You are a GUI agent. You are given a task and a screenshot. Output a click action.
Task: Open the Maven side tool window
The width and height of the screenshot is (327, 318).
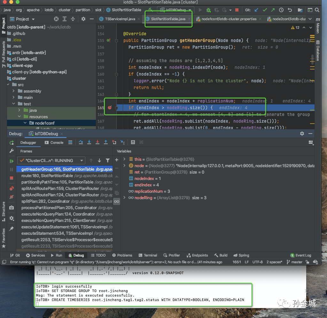tap(318, 26)
